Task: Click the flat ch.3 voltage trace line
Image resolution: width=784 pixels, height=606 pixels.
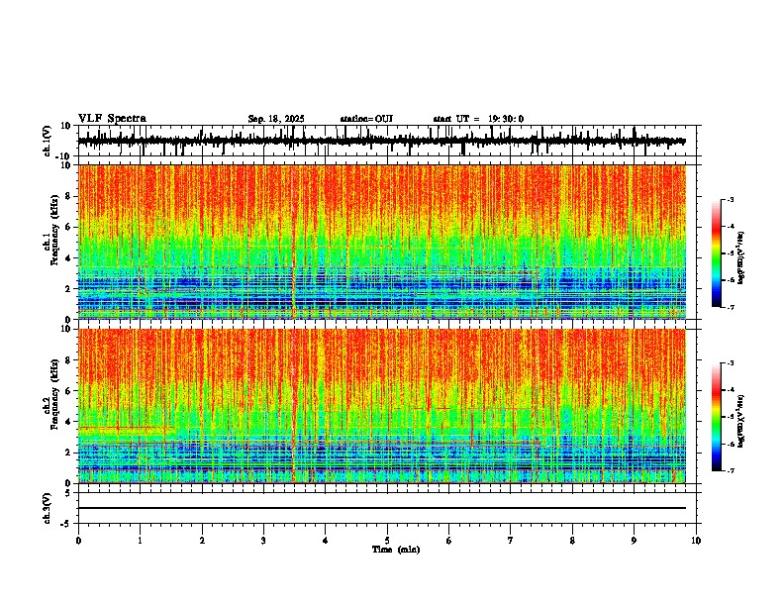Action: pos(382,508)
